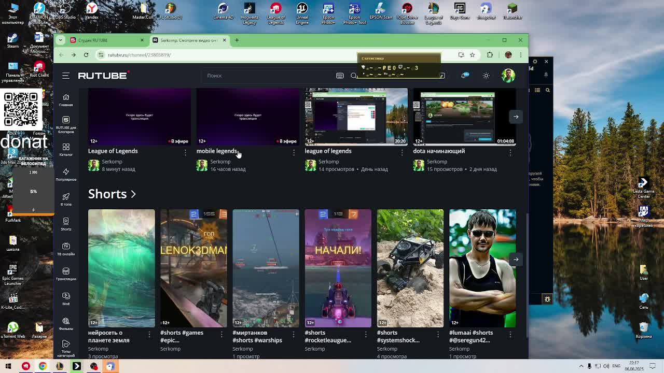Click the address bar URL
Image resolution: width=664 pixels, height=373 pixels.
[140, 55]
